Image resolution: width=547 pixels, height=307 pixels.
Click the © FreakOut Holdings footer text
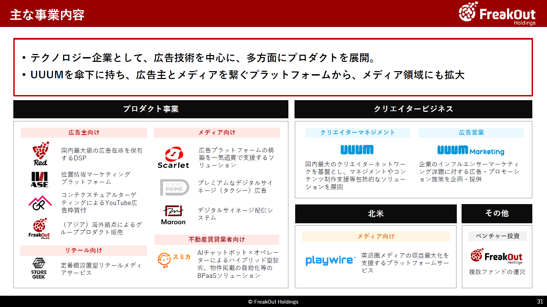tap(273, 302)
